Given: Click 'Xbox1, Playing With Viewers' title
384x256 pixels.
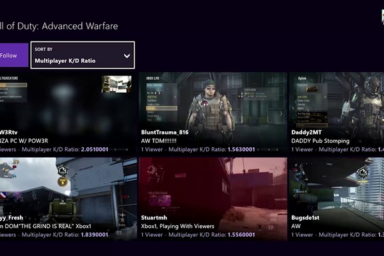Looking at the screenshot, I should point(177,226).
